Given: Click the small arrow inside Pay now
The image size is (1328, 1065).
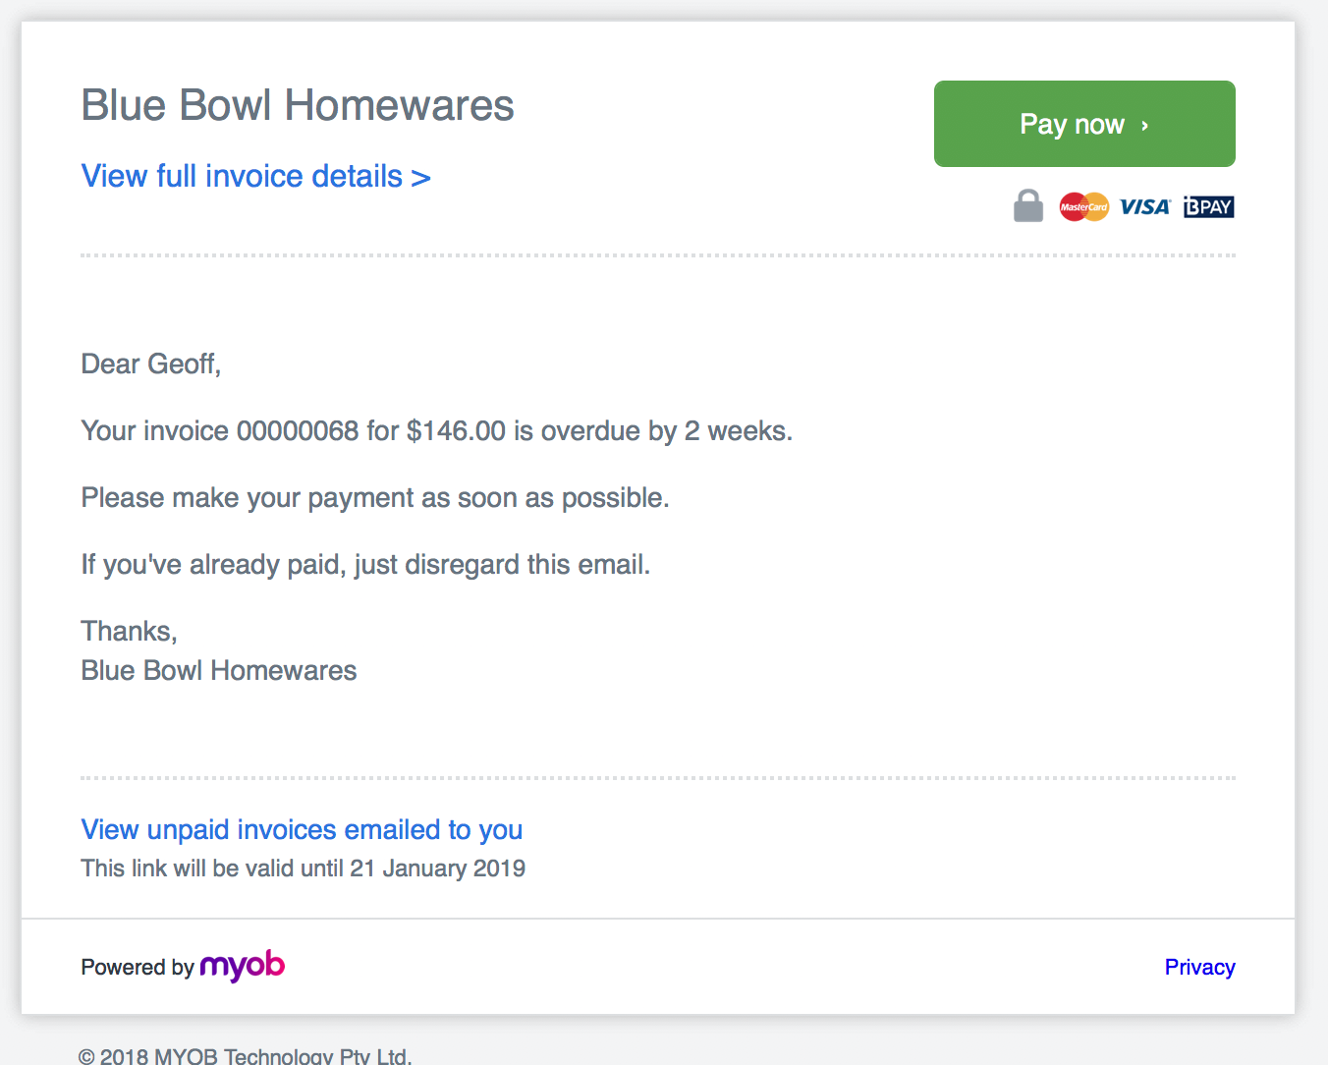Looking at the screenshot, I should pyautogui.click(x=1144, y=126).
